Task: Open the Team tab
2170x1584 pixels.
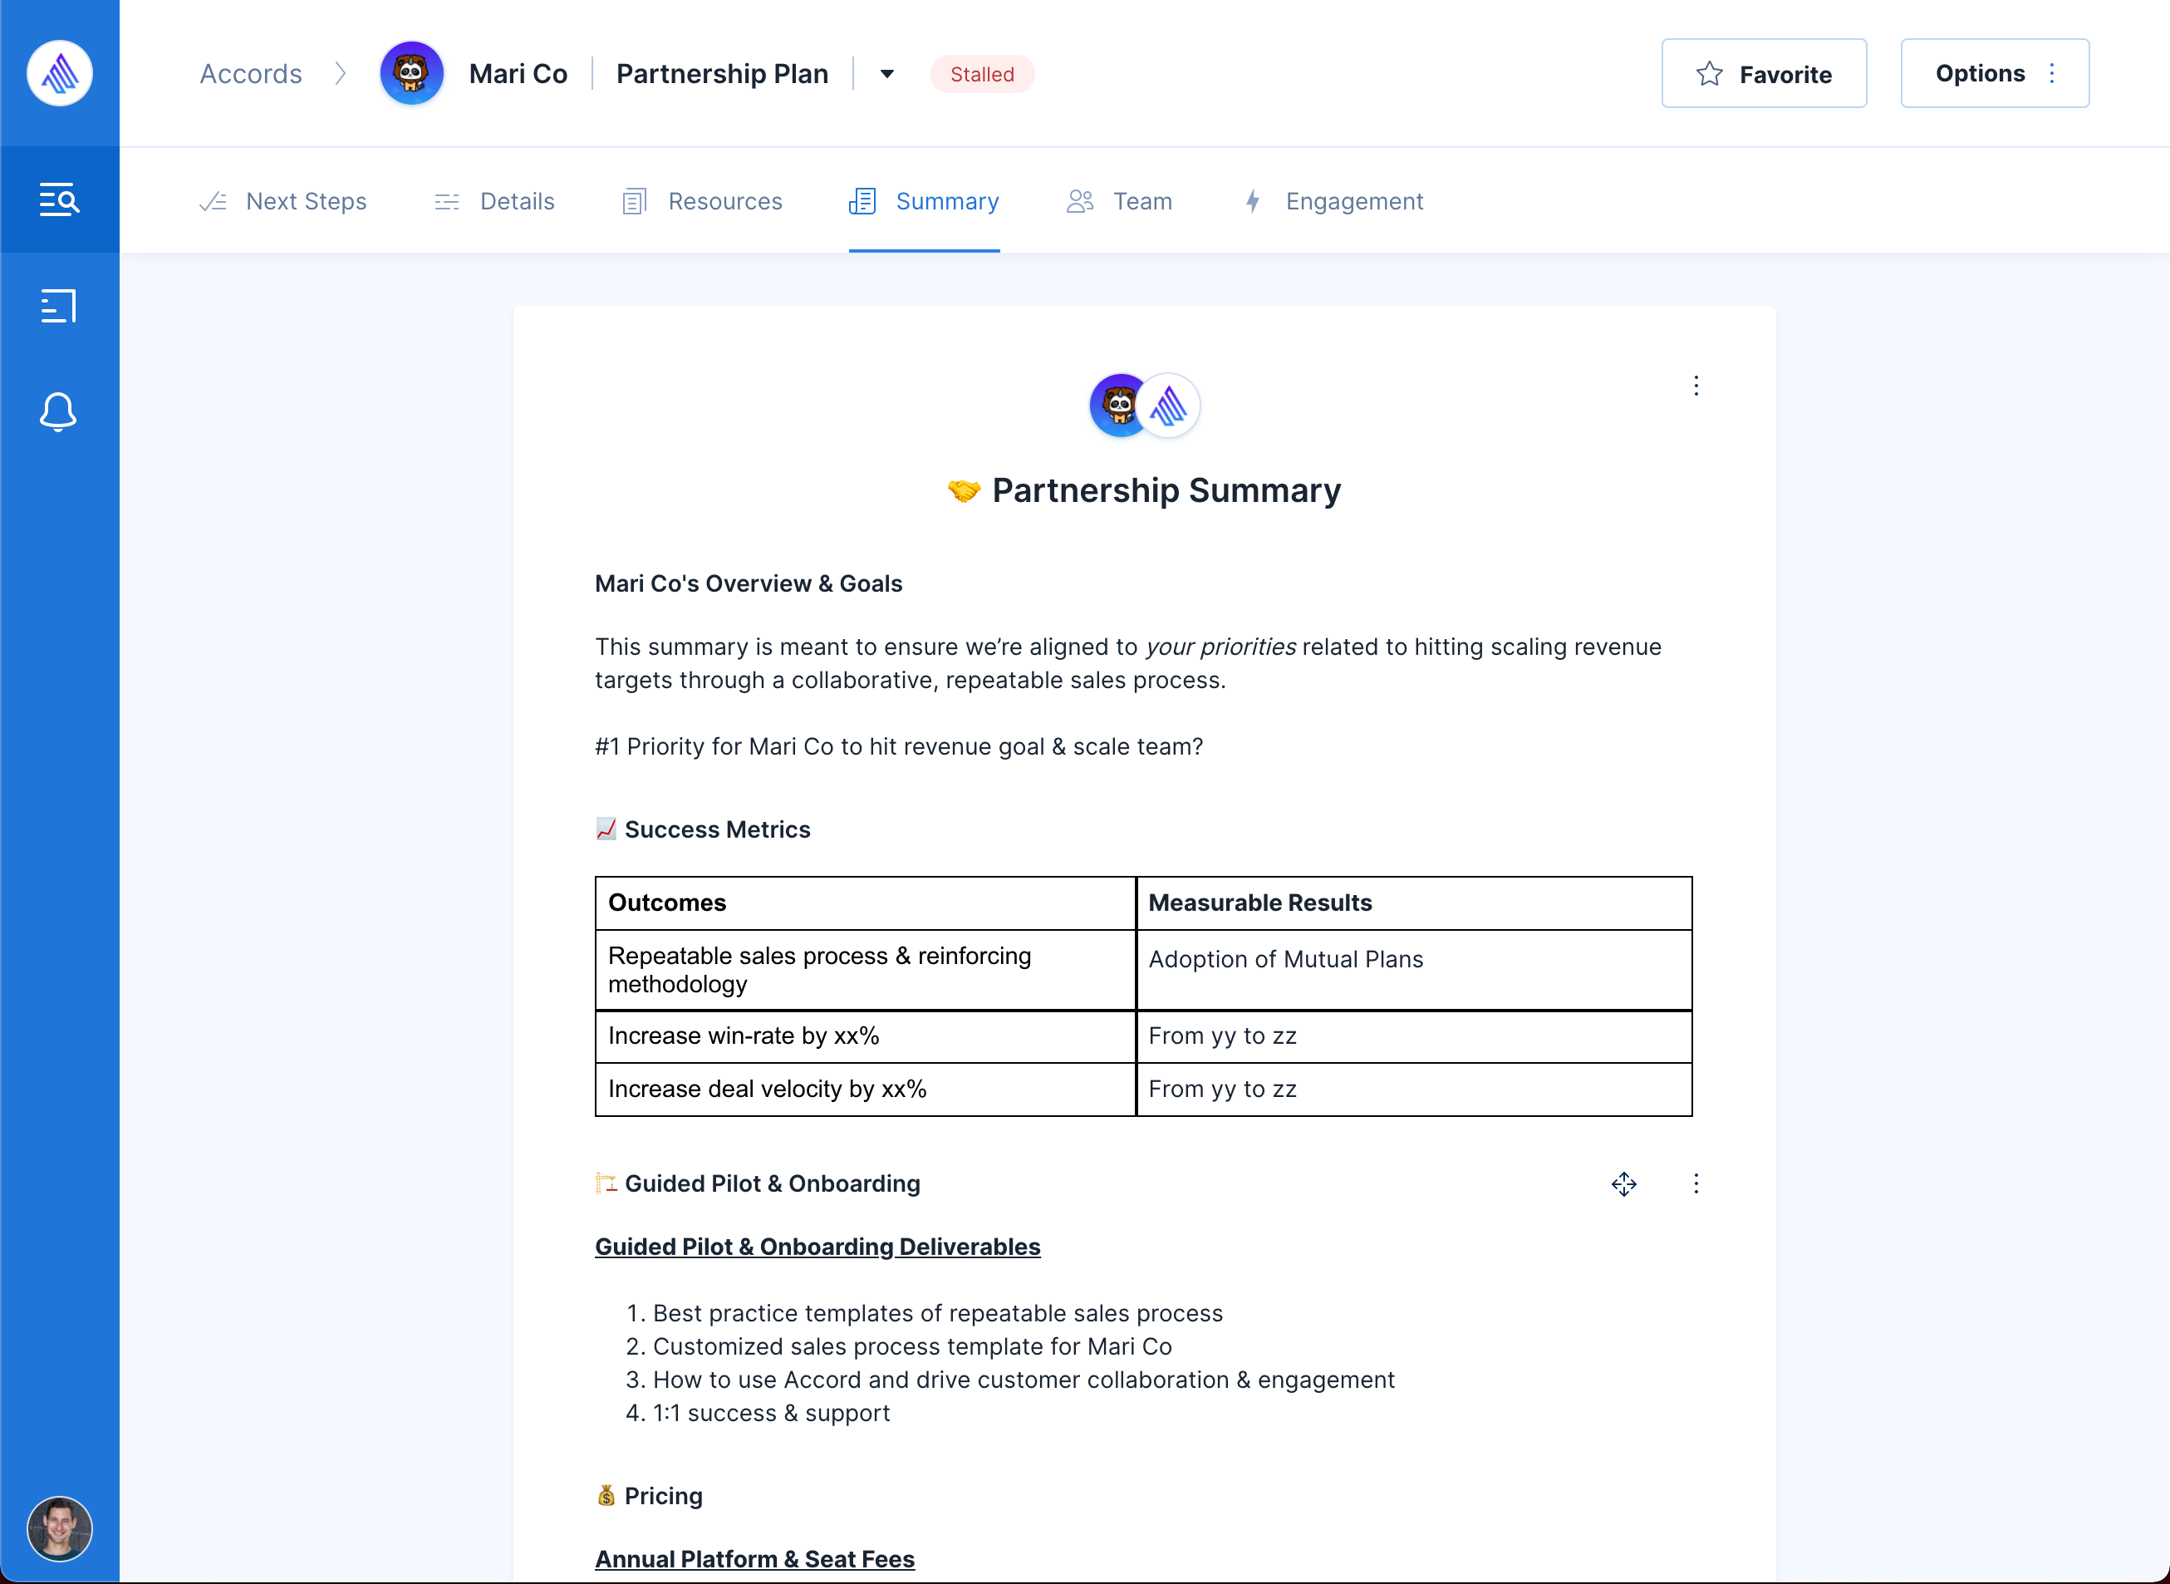Action: 1120,201
